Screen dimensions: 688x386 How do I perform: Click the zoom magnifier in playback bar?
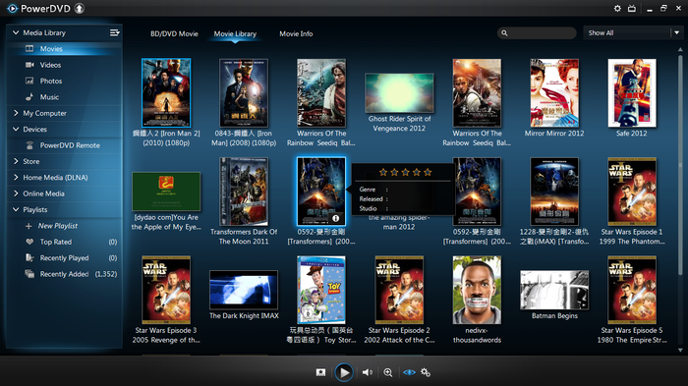(388, 372)
